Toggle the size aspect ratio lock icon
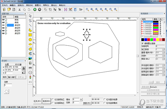Viewport: 167px width, 109px height. (x=23, y=68)
